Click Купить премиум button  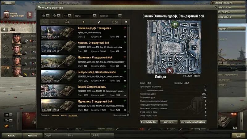pos(228,3)
